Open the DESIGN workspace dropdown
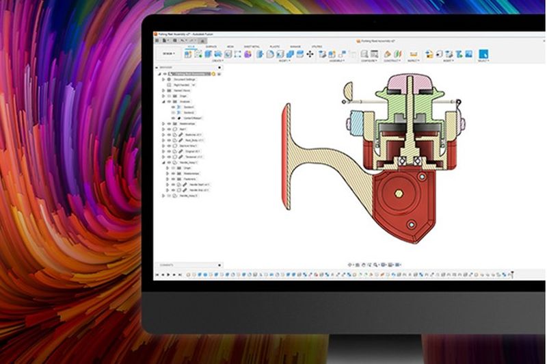 point(169,54)
